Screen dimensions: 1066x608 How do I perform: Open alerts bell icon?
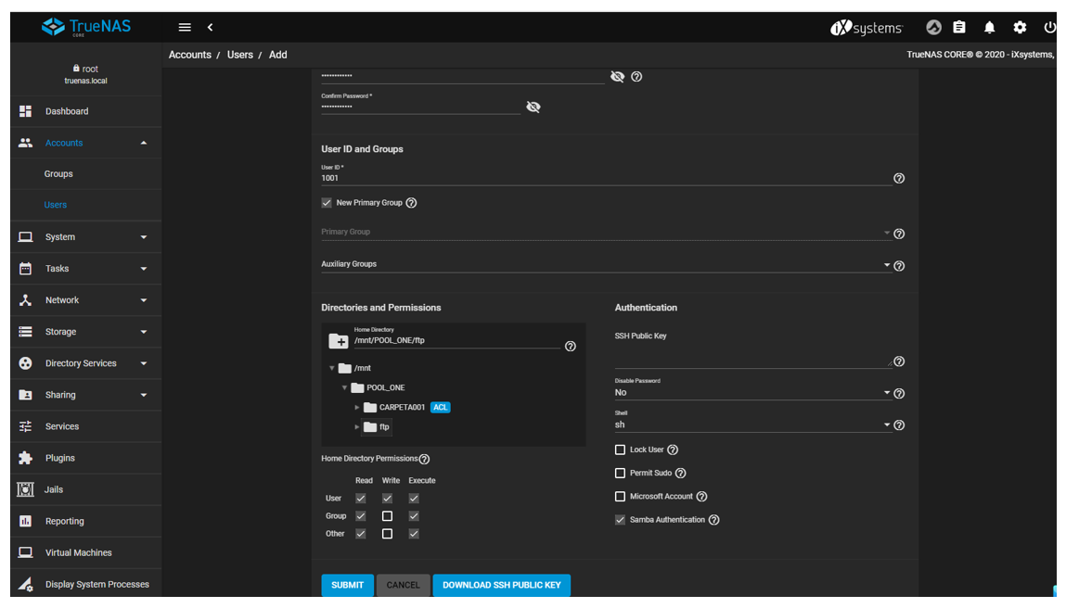point(989,27)
